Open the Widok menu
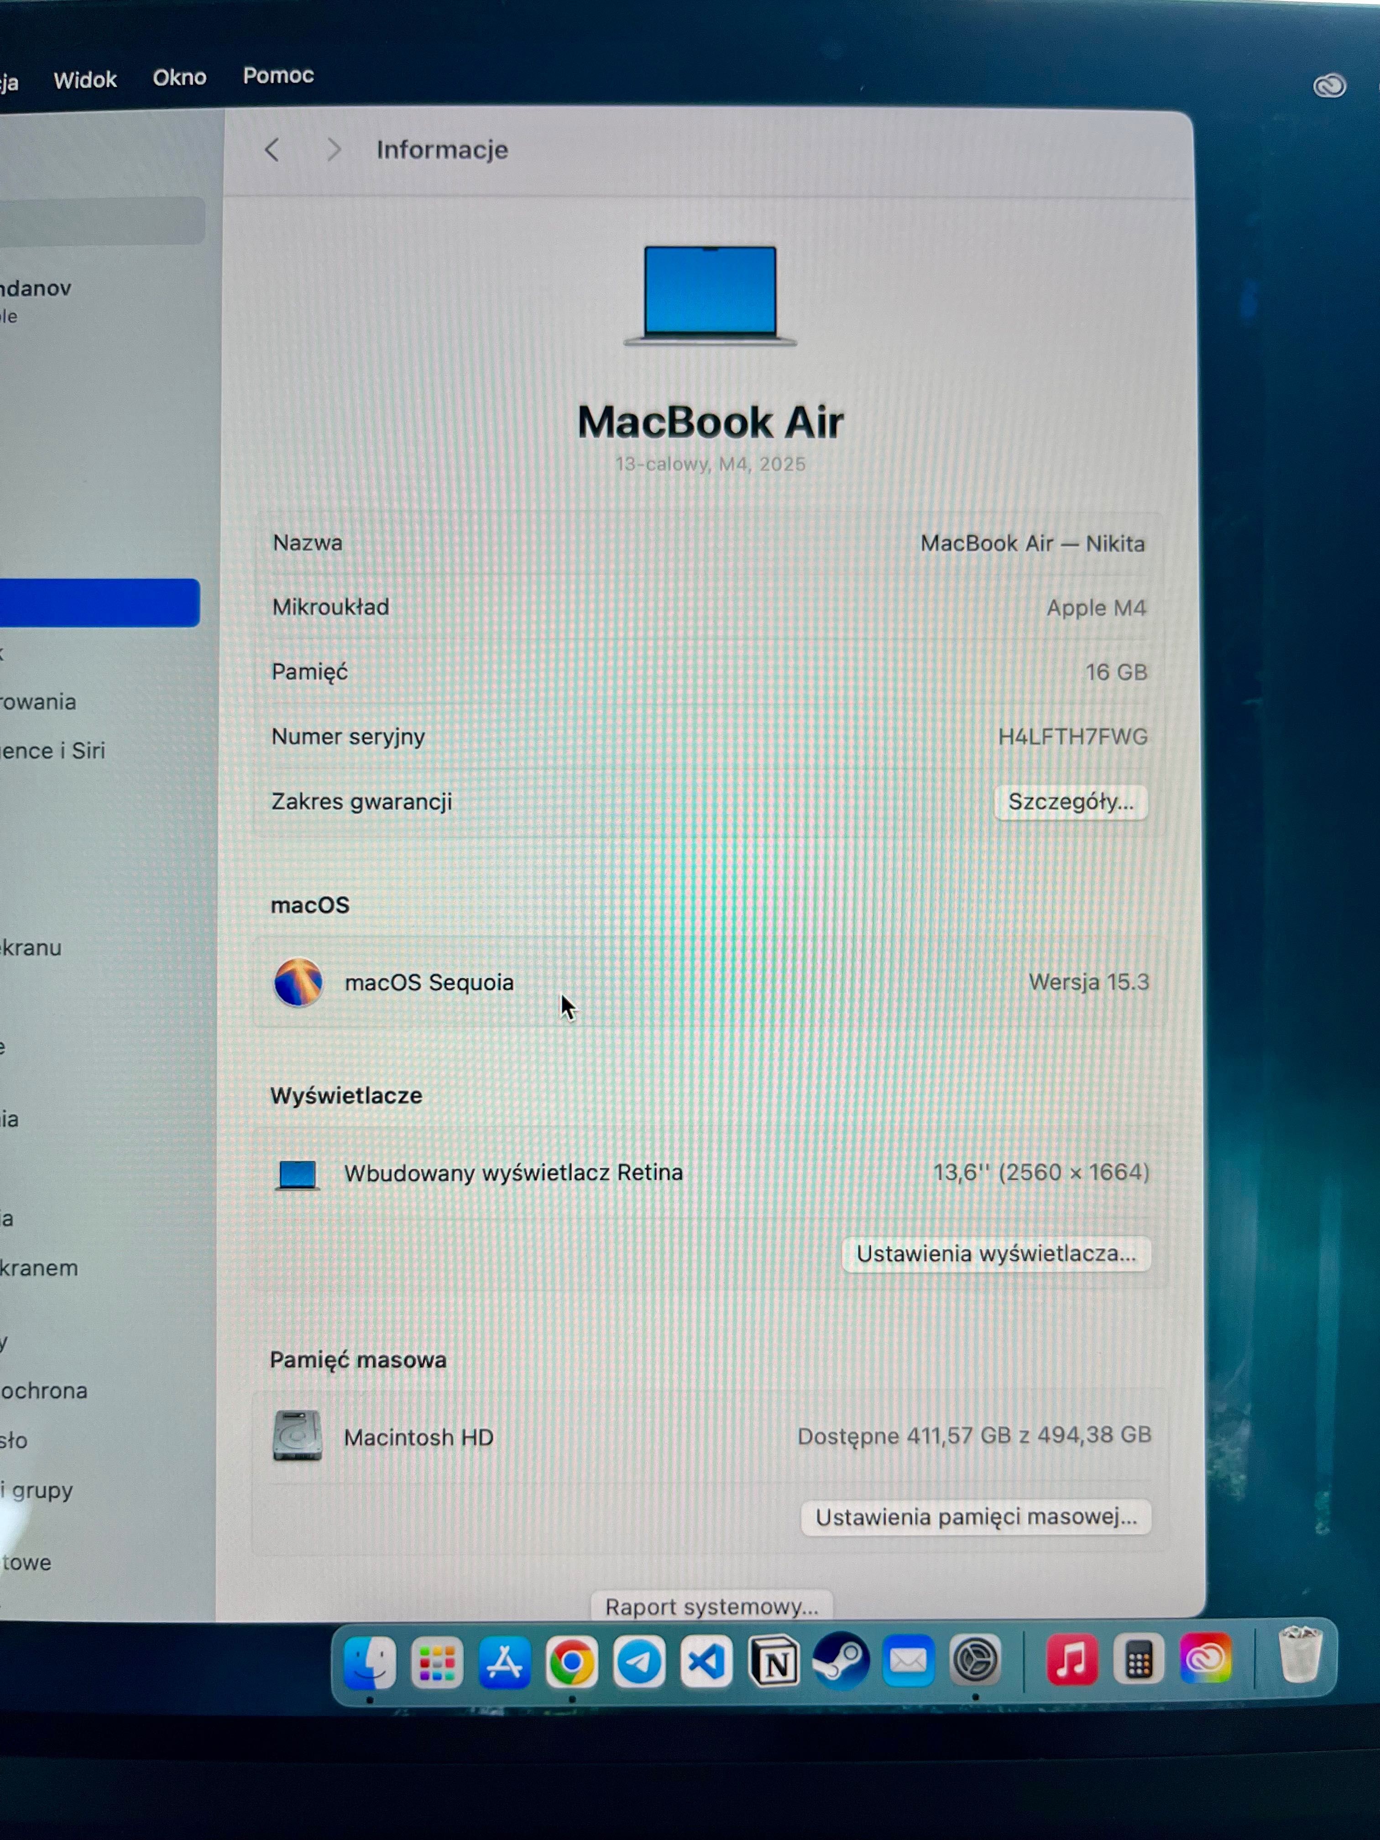Screen dimensions: 1380x1840 pyautogui.click(x=85, y=80)
